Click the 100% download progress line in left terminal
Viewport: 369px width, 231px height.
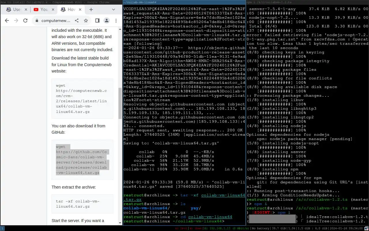pos(183,169)
